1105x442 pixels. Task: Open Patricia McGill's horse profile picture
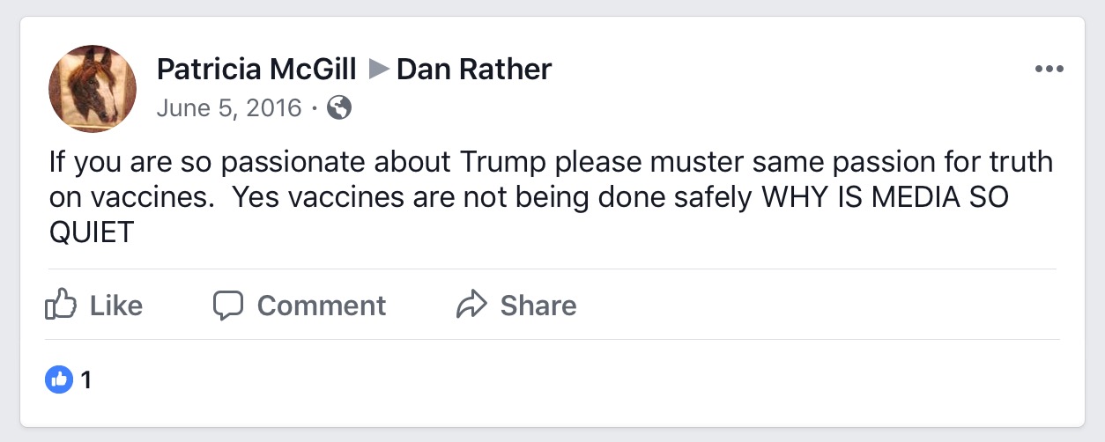tap(93, 88)
